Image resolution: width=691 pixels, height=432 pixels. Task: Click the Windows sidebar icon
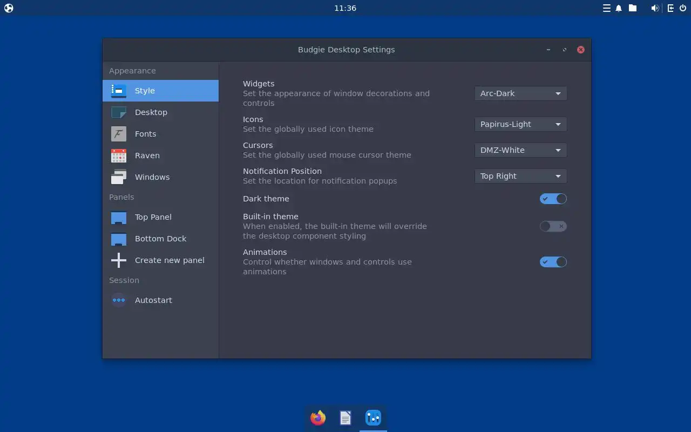(x=119, y=177)
